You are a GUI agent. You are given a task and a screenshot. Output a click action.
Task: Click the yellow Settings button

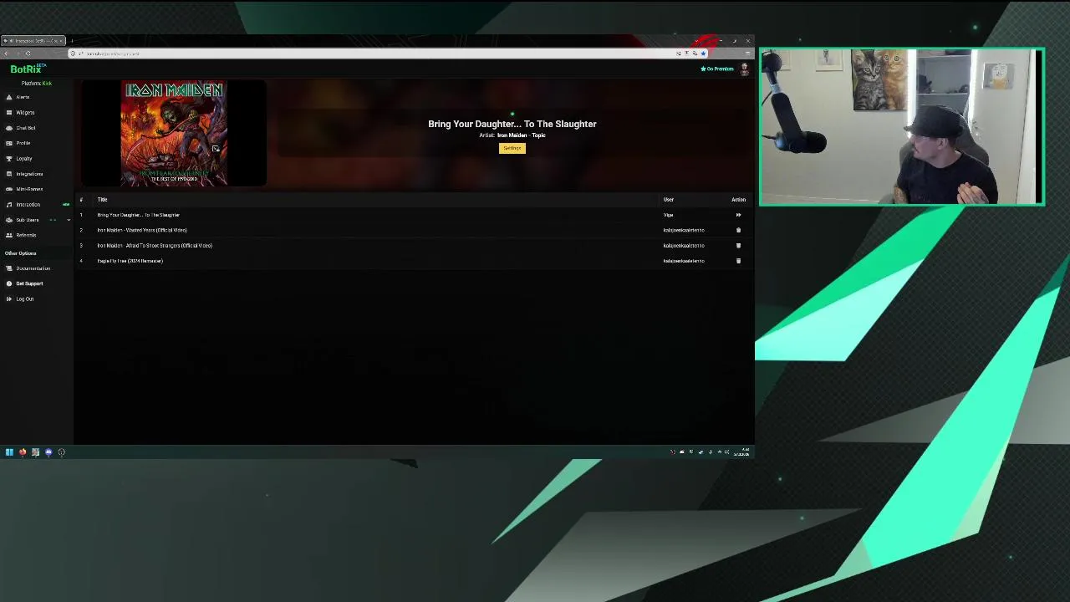point(512,148)
